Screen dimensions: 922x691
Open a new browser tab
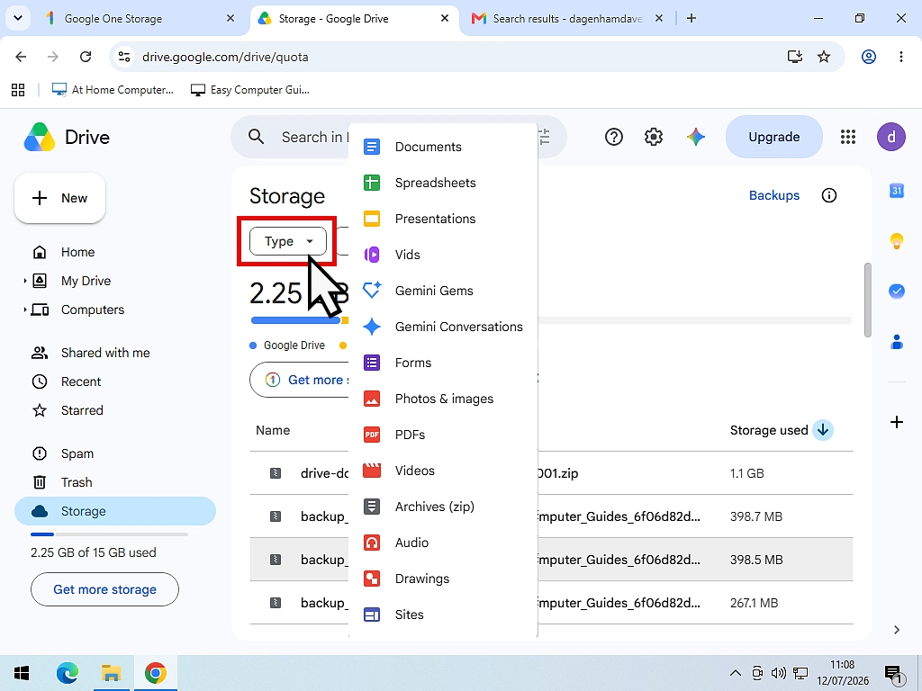pos(691,18)
